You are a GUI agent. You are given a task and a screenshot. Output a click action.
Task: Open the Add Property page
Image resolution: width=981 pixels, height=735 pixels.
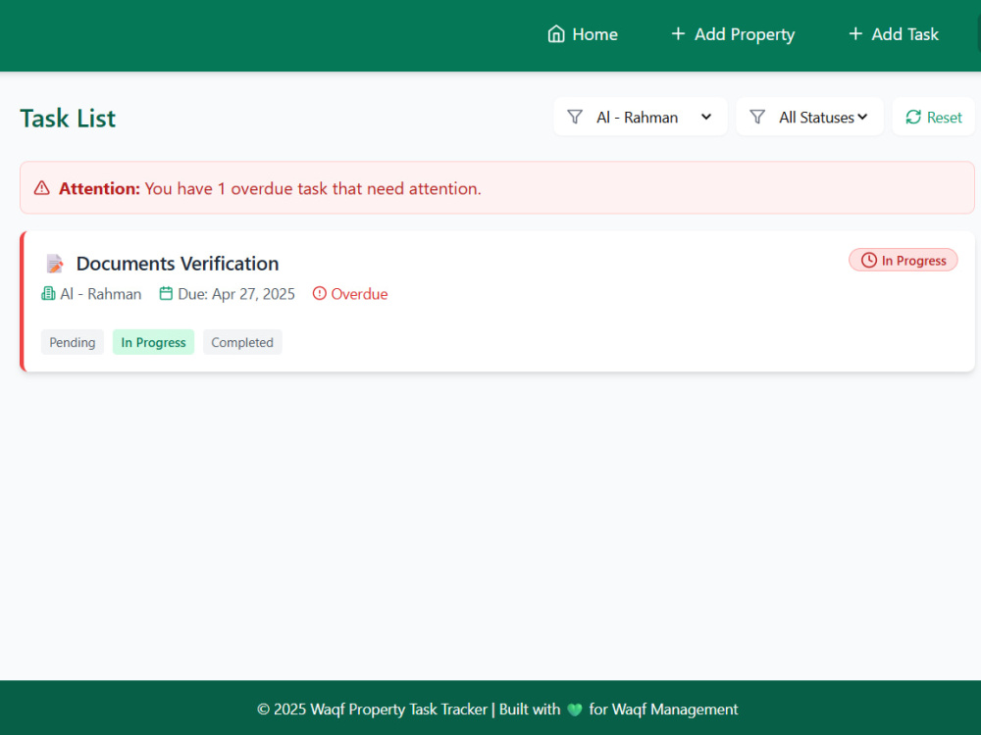tap(733, 34)
